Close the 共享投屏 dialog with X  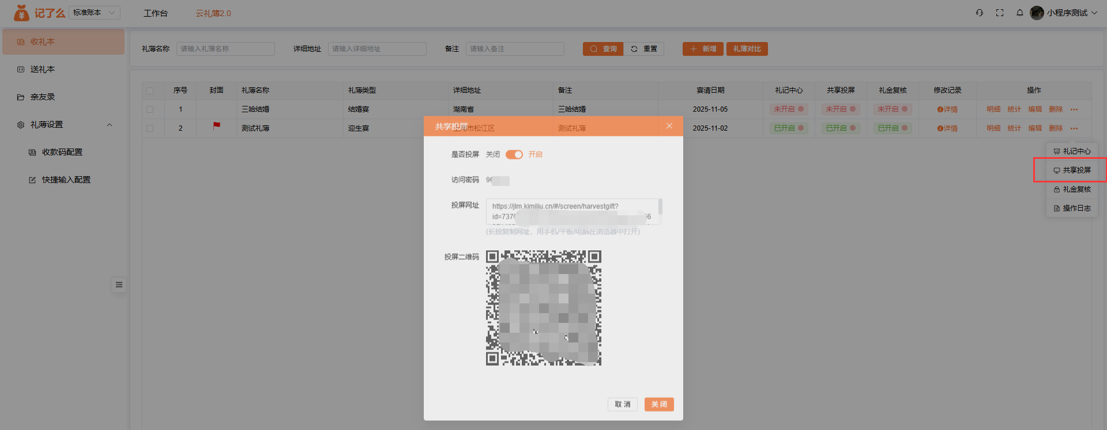(669, 126)
